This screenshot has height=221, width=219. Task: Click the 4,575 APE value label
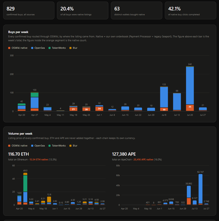pos(165,201)
